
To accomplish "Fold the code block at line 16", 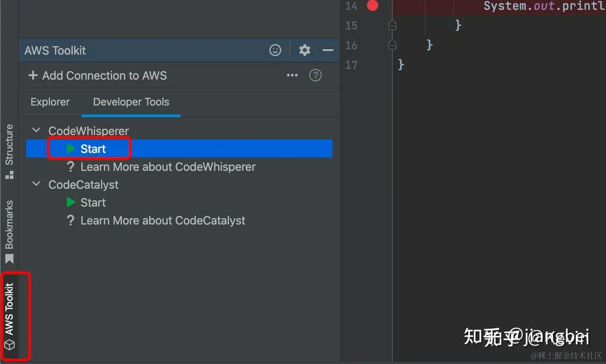I will (x=392, y=45).
